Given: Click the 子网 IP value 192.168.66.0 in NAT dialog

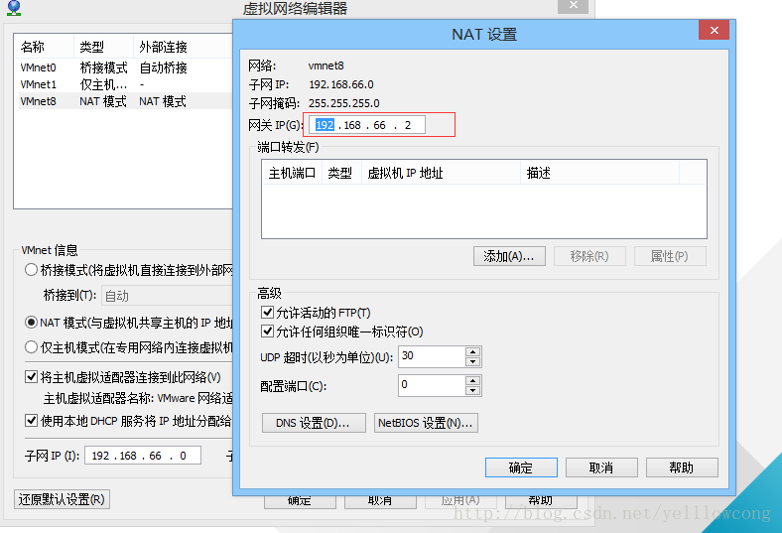Looking at the screenshot, I should point(341,84).
